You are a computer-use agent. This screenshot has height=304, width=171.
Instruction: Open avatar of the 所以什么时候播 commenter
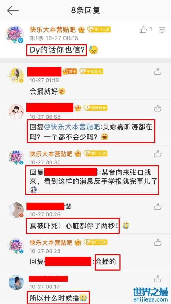(16, 282)
